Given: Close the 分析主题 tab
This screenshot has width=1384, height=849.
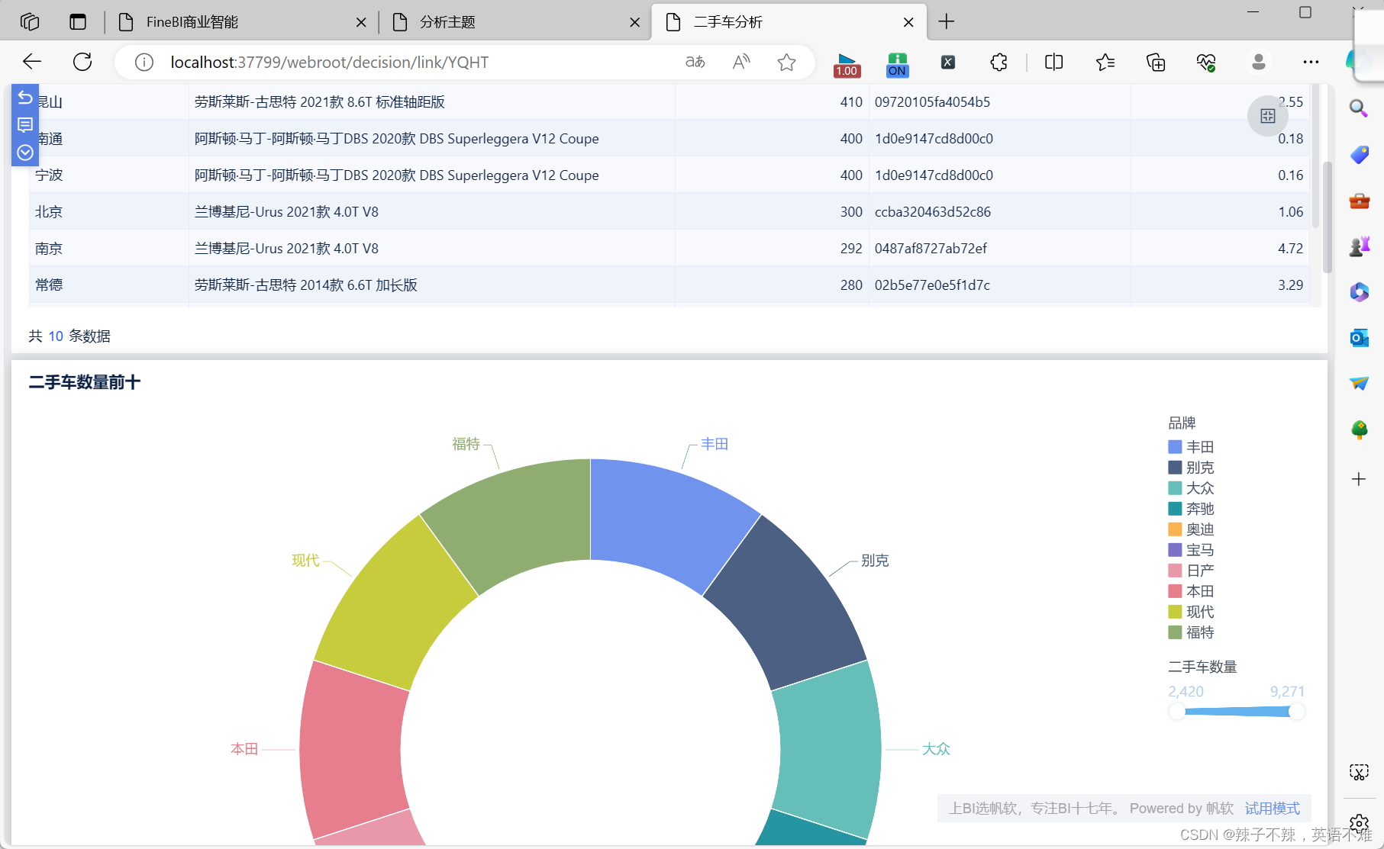Looking at the screenshot, I should (634, 22).
